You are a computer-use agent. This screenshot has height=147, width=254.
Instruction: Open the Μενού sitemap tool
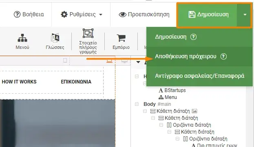coord(22,42)
